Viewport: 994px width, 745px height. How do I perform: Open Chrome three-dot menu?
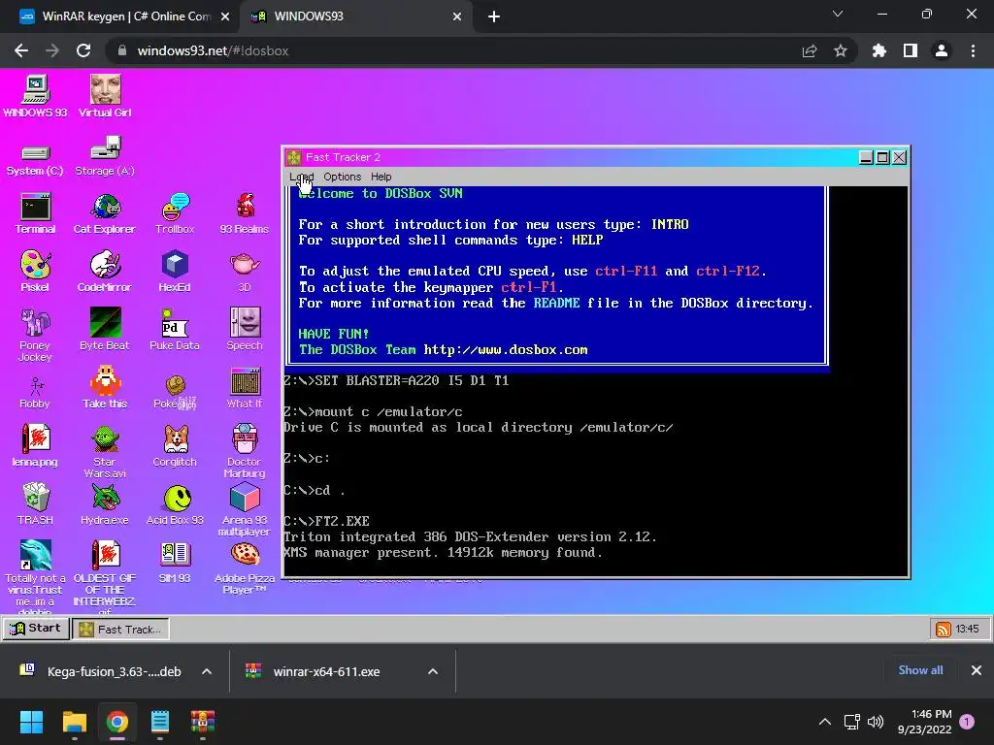pyautogui.click(x=973, y=50)
